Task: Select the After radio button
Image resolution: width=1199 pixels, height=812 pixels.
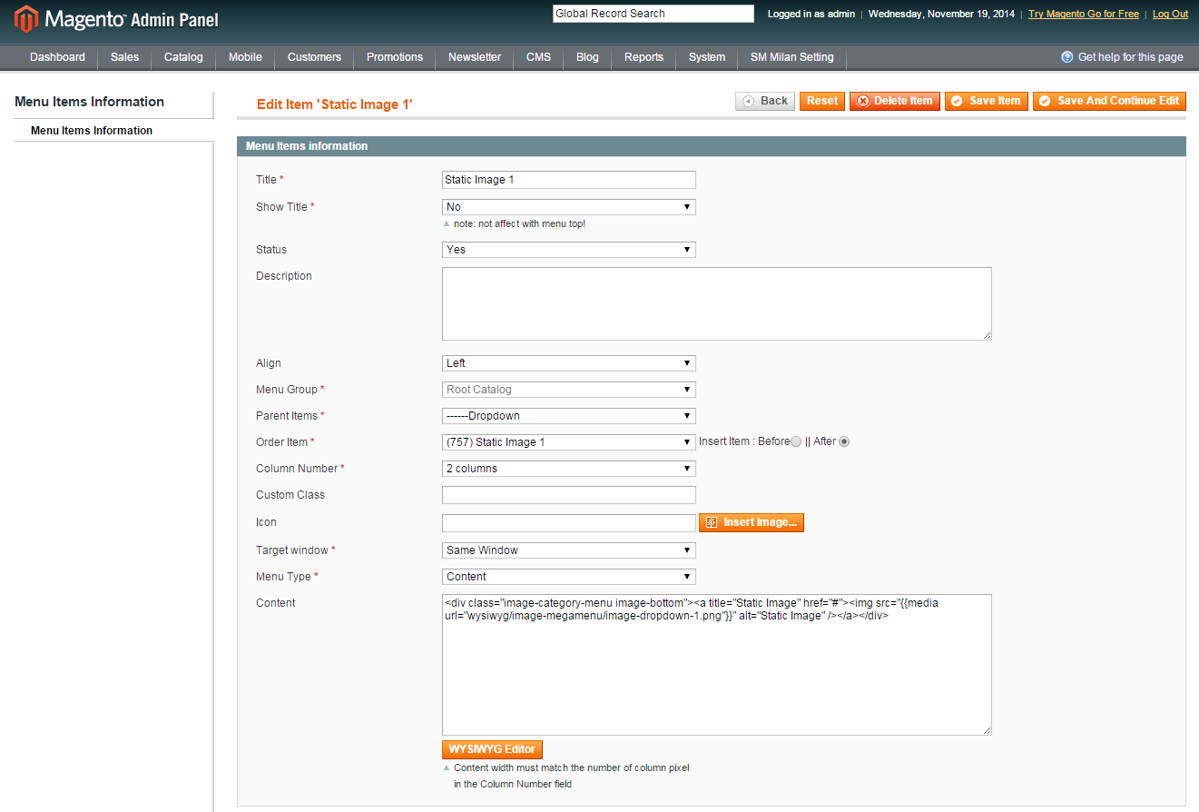Action: click(x=844, y=442)
